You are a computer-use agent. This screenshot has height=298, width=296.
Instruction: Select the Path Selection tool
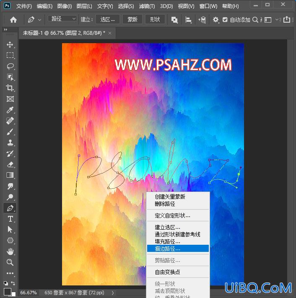[x=10, y=230]
